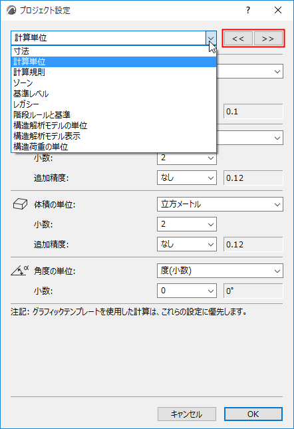Click the angle preview field showing 0°
Screen dimensions: 294x429
click(x=253, y=291)
